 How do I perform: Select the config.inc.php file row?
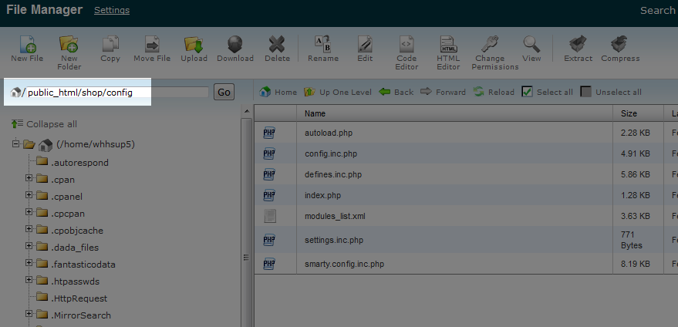330,153
